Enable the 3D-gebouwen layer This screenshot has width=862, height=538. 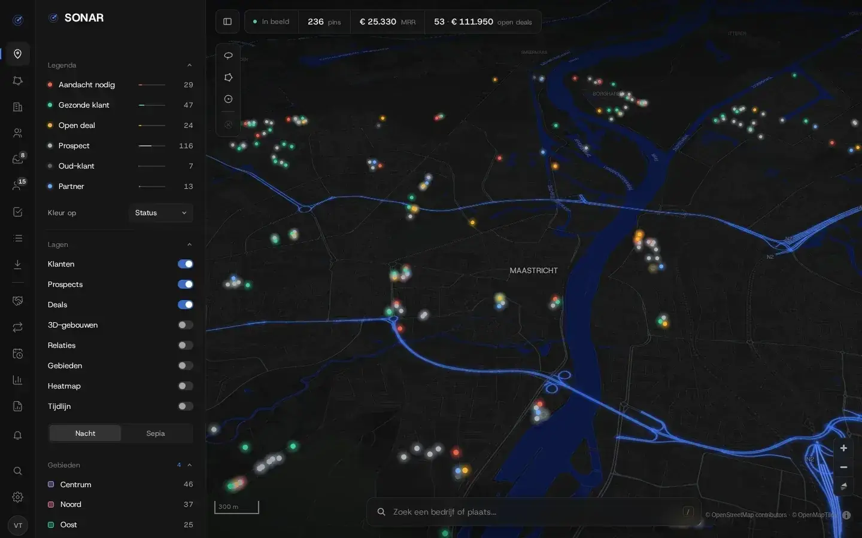186,325
